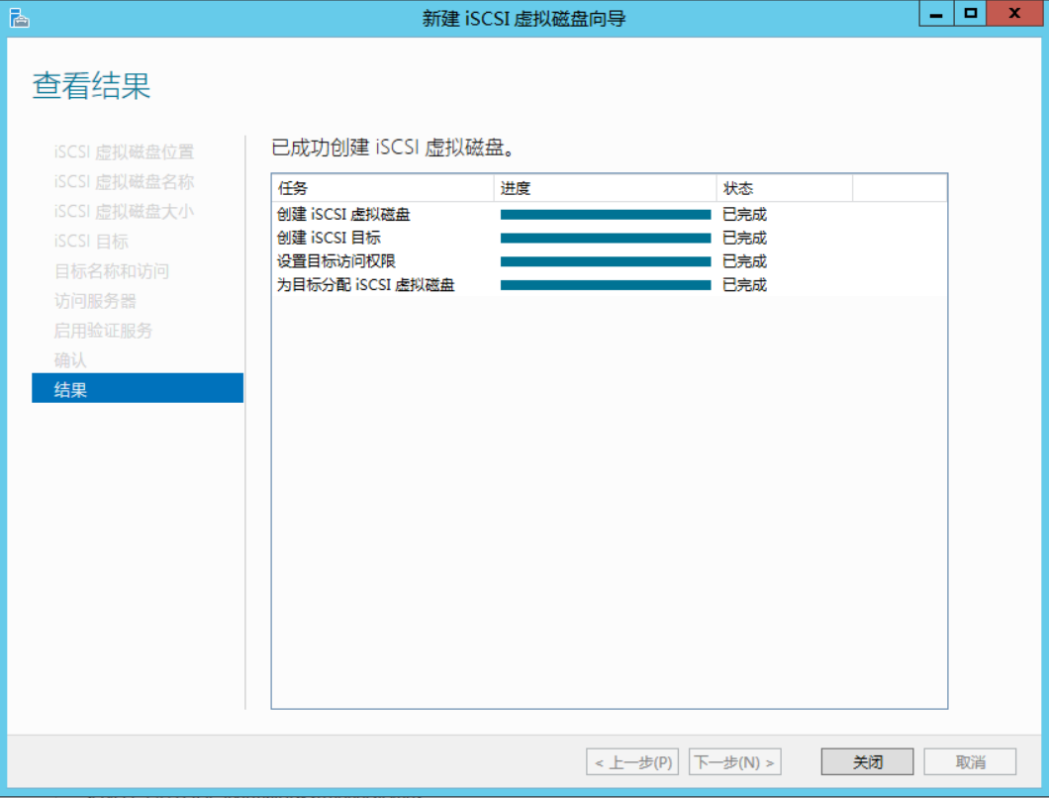Click the 关闭 button
The height and width of the screenshot is (798, 1049).
[867, 761]
